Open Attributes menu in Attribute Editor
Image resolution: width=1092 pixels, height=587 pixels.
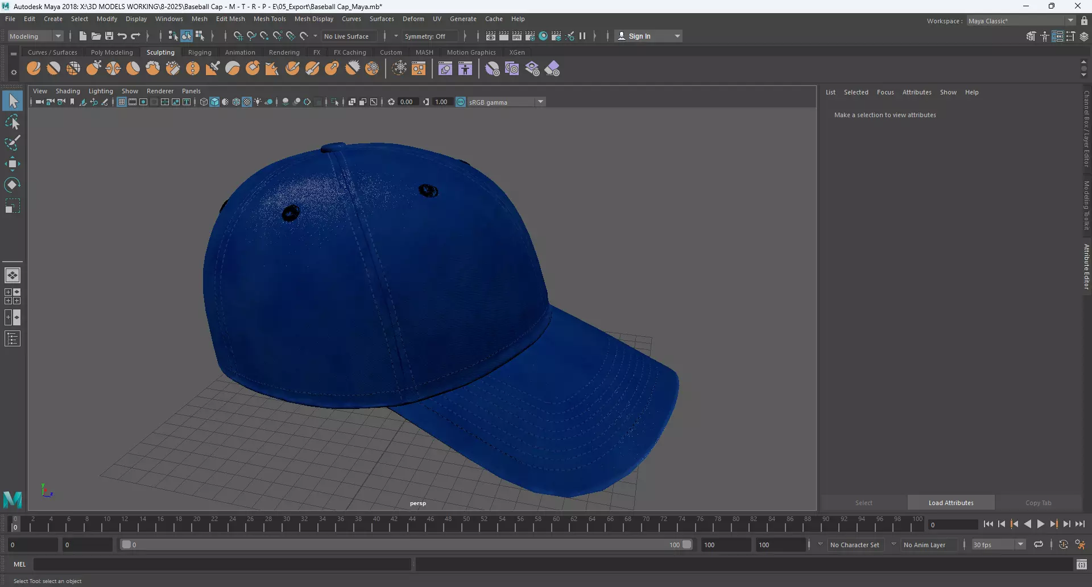click(x=917, y=92)
